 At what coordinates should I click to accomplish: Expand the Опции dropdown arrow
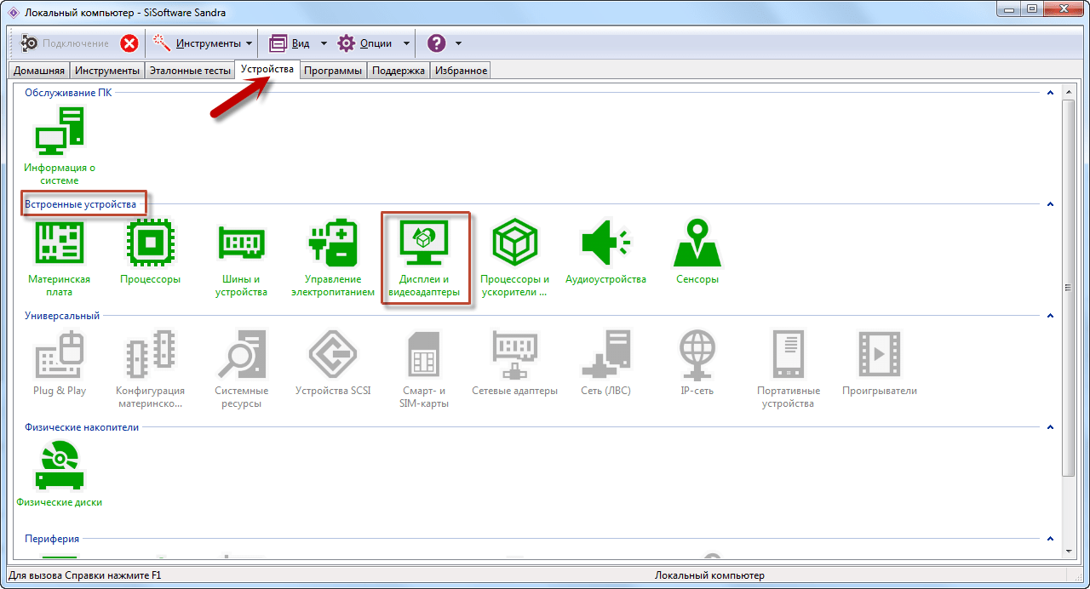pos(406,43)
